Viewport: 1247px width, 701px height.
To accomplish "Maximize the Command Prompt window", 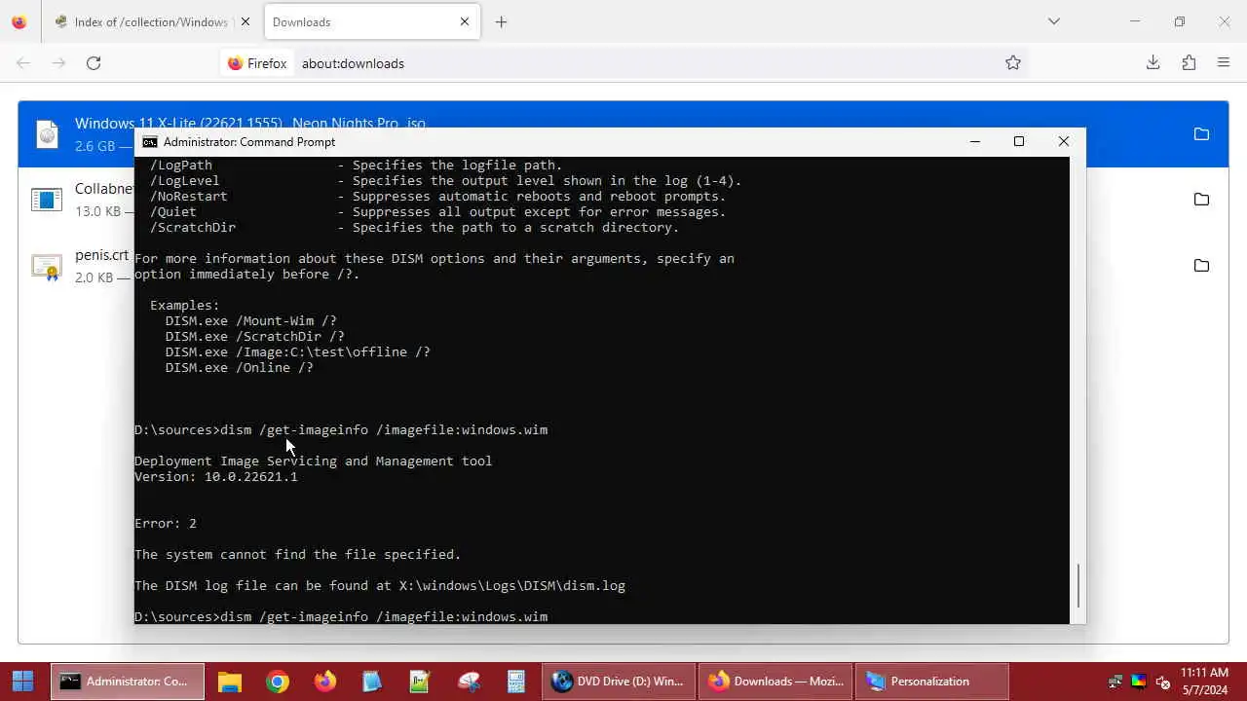I will pos(1019,142).
